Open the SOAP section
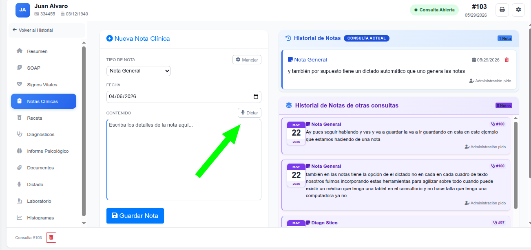This screenshot has height=250, width=531. click(44, 68)
